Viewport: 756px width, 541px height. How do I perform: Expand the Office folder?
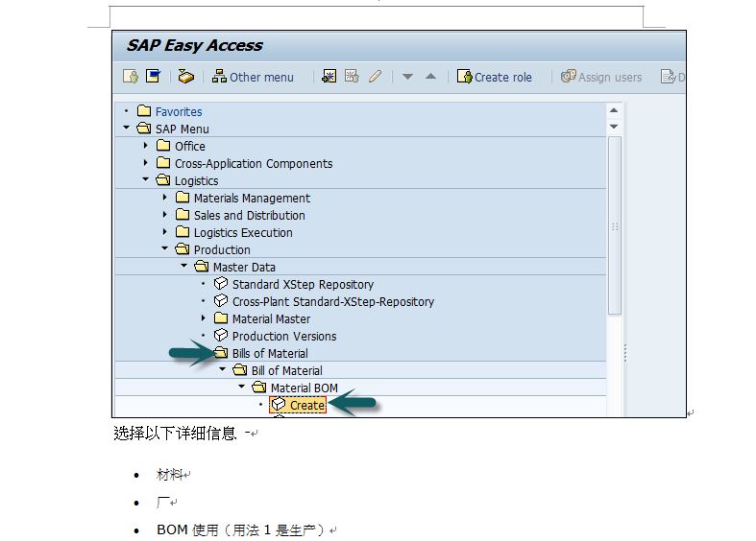[146, 145]
